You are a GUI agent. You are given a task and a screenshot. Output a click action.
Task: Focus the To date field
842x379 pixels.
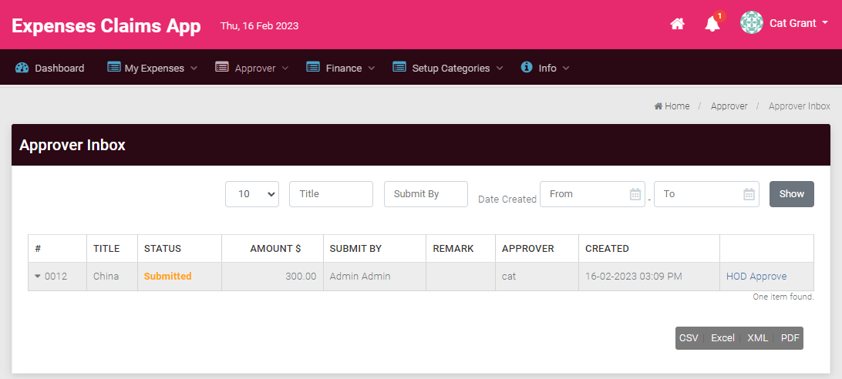[706, 194]
